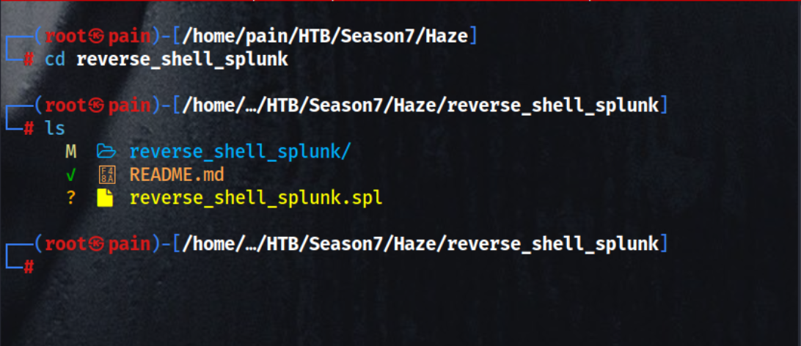Click the 'ls' command text

pos(55,129)
